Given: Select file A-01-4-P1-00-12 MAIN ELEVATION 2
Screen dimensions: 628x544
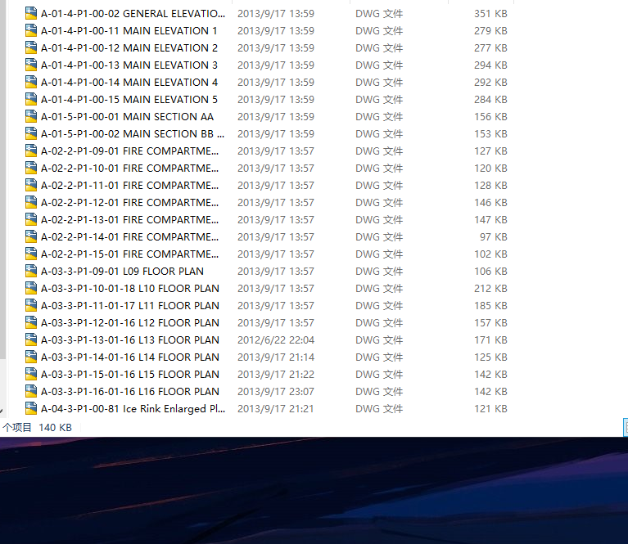Looking at the screenshot, I should (x=129, y=48).
